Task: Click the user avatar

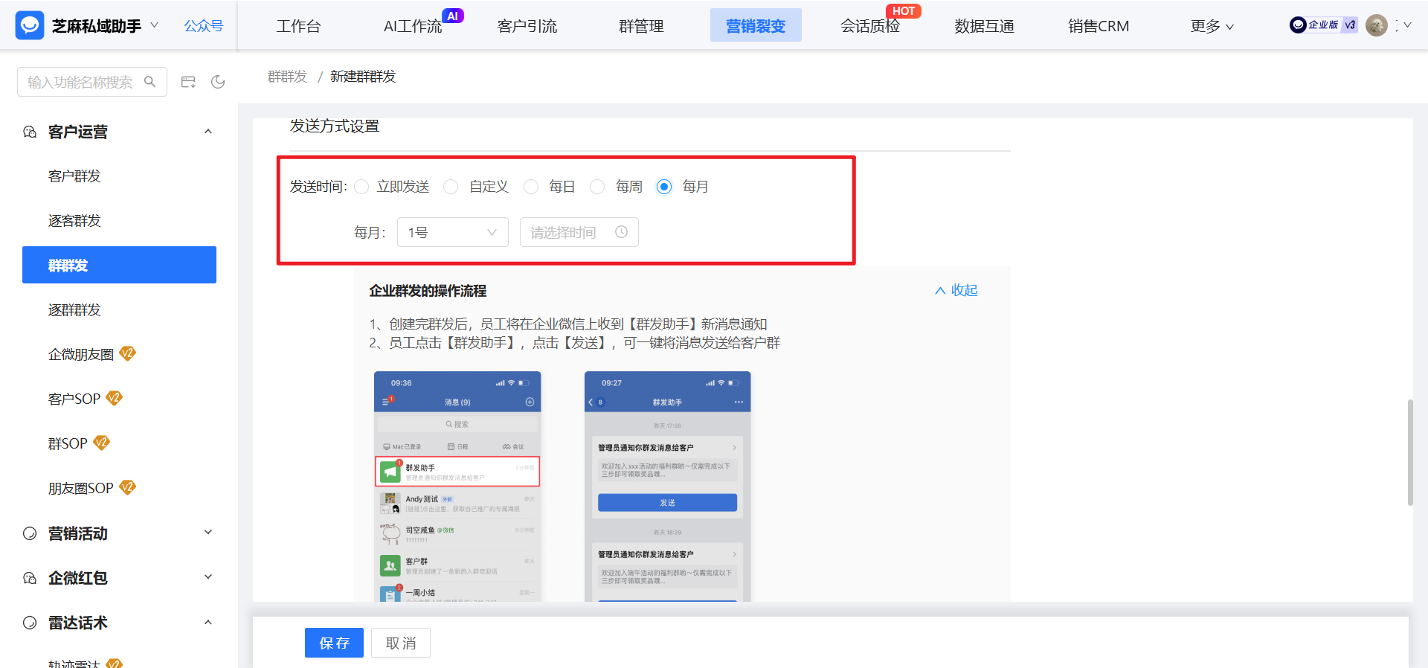Action: (x=1376, y=25)
